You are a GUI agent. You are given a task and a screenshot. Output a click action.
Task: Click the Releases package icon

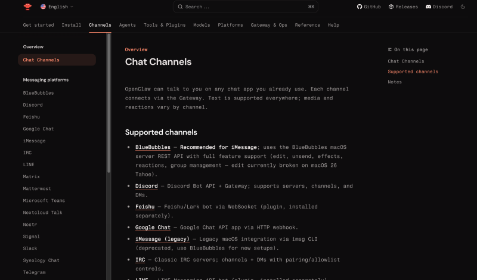pyautogui.click(x=391, y=7)
